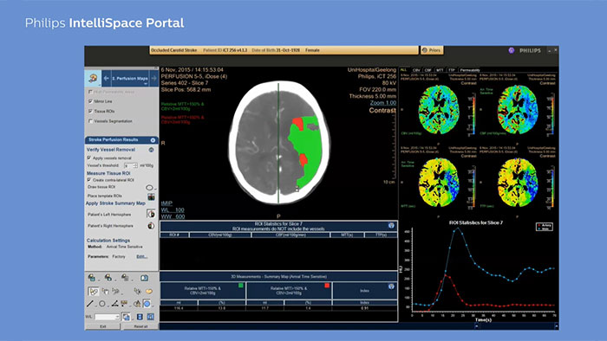Switch to the ALL maps tab
Screen dimensions: 607x341
(x=404, y=70)
